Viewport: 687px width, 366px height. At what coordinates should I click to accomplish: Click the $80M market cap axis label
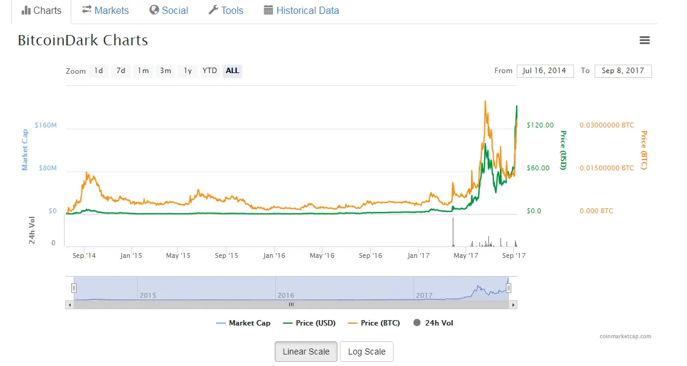coord(48,168)
